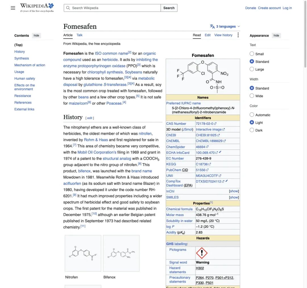The width and height of the screenshot is (307, 288).
Task: Click Create account link
Action: click(x=269, y=8)
